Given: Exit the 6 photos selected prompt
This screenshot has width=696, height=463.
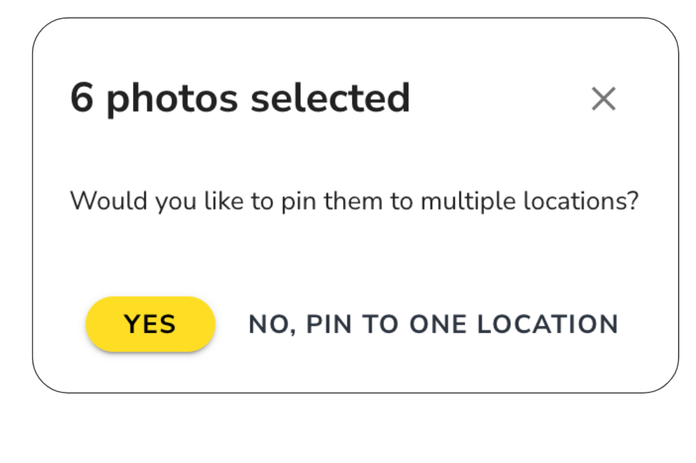Looking at the screenshot, I should (603, 100).
